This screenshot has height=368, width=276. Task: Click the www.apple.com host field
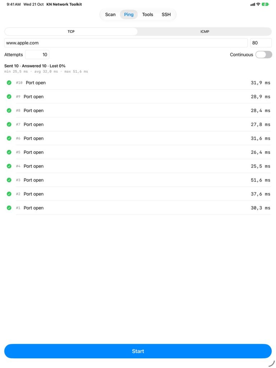126,43
